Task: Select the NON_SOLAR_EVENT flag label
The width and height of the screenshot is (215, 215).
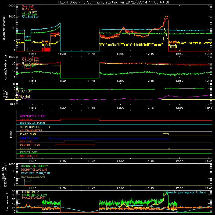Action: click(33, 123)
